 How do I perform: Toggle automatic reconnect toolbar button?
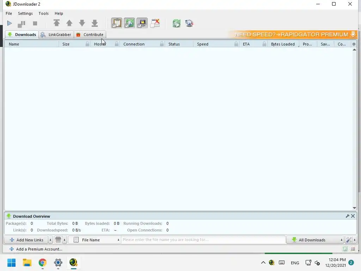click(129, 23)
